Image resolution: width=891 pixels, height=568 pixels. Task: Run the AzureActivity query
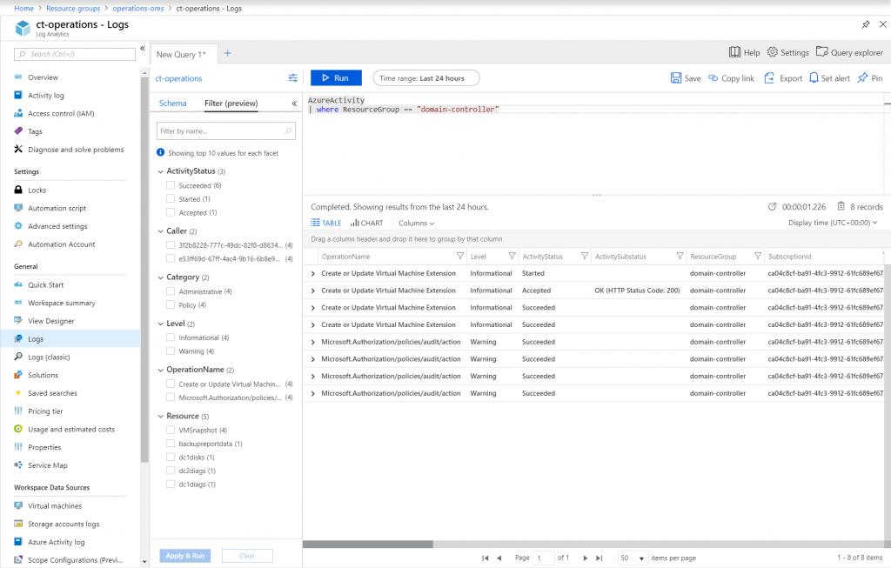tap(336, 77)
